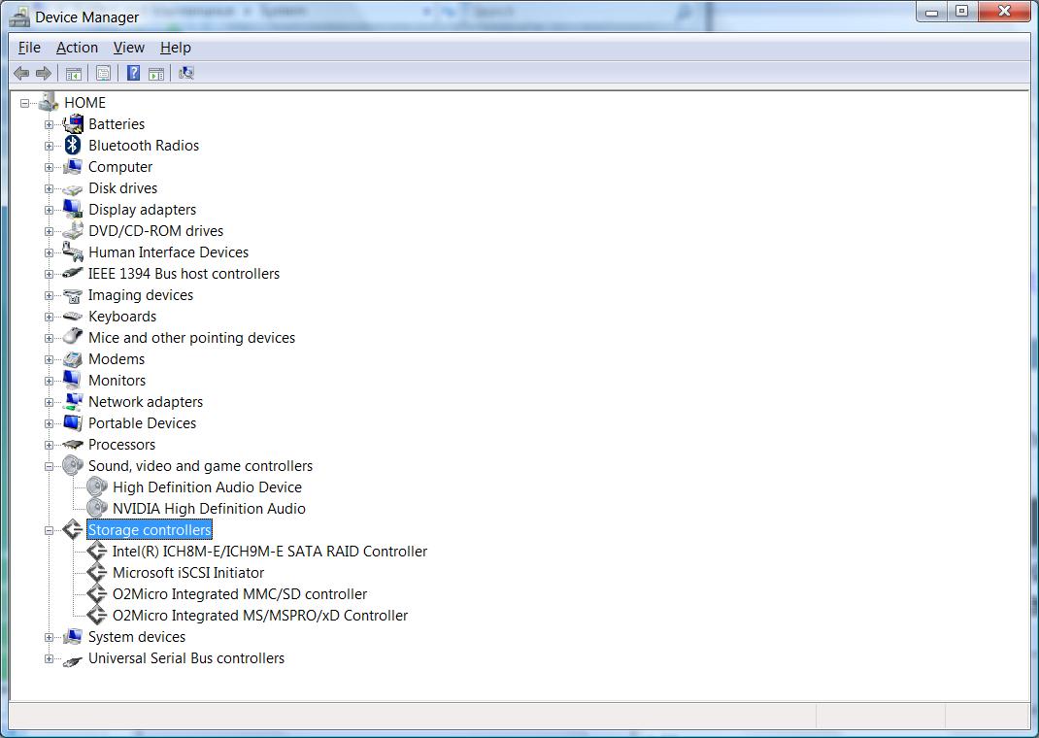1039x738 pixels.
Task: Select NVIDIA High Definition Audio device
Action: (x=209, y=508)
